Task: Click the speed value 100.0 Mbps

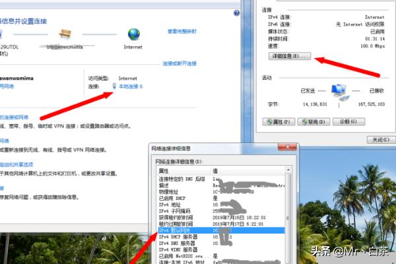Action: tap(372, 46)
